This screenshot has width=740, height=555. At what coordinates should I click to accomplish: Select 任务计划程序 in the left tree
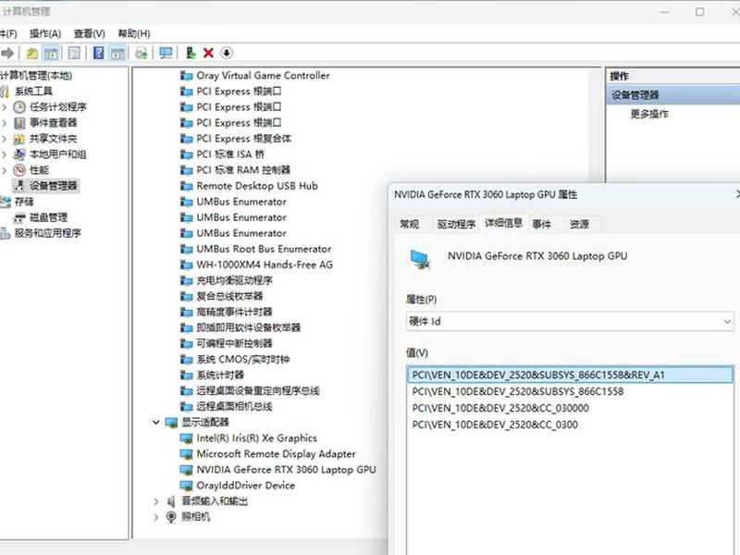point(58,106)
